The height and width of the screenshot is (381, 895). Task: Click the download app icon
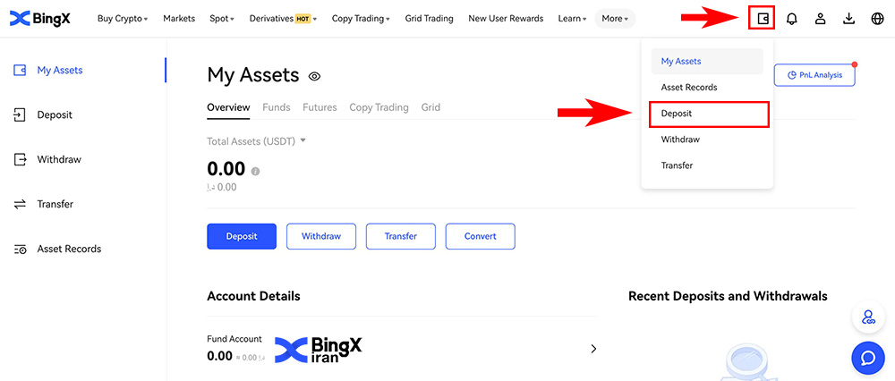click(848, 19)
